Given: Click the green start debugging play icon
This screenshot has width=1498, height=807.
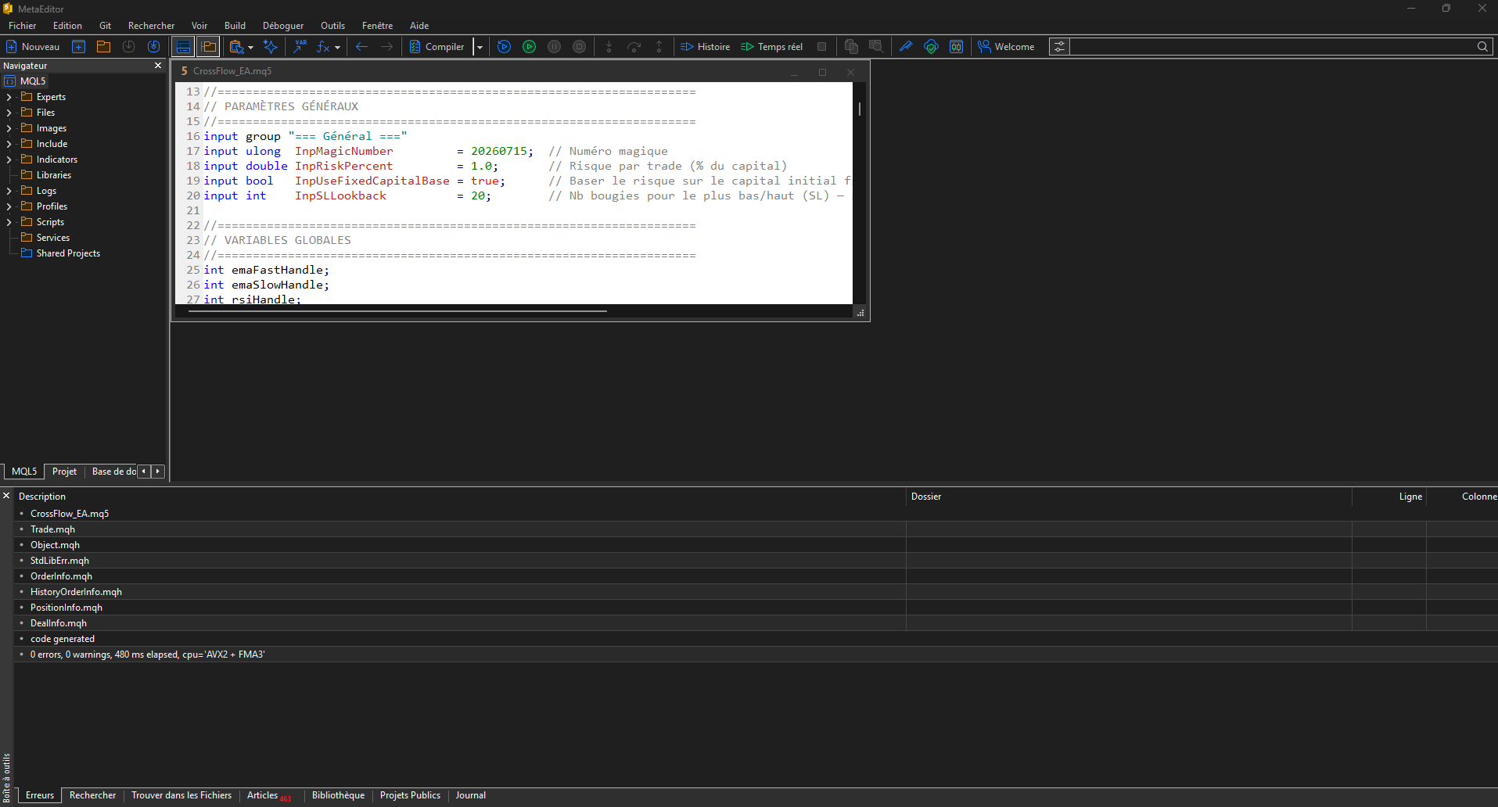Looking at the screenshot, I should (x=530, y=47).
